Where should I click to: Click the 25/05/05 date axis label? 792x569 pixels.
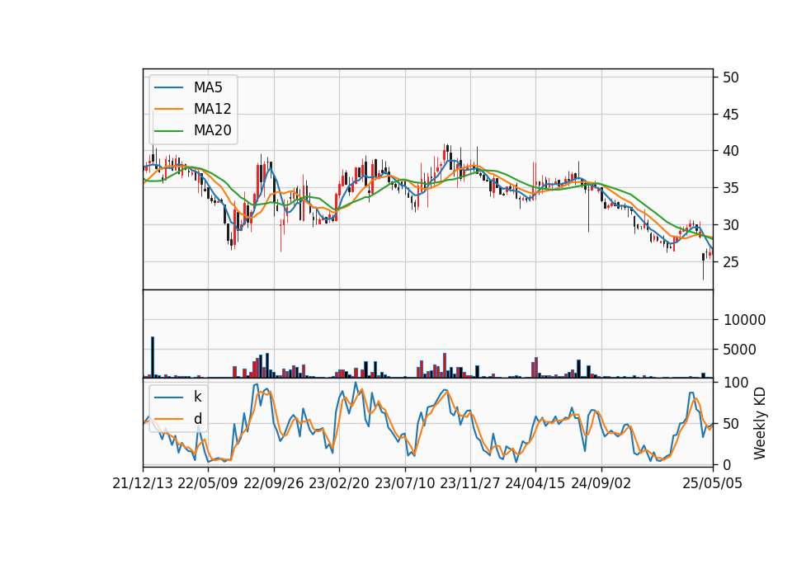point(713,483)
